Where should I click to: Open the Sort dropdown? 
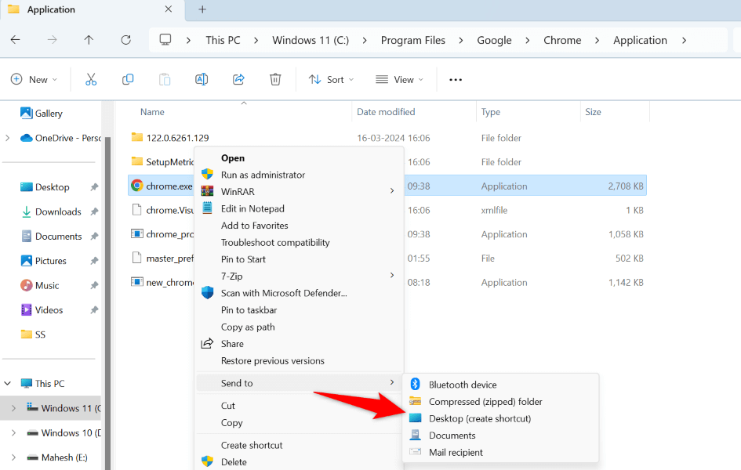(x=330, y=79)
